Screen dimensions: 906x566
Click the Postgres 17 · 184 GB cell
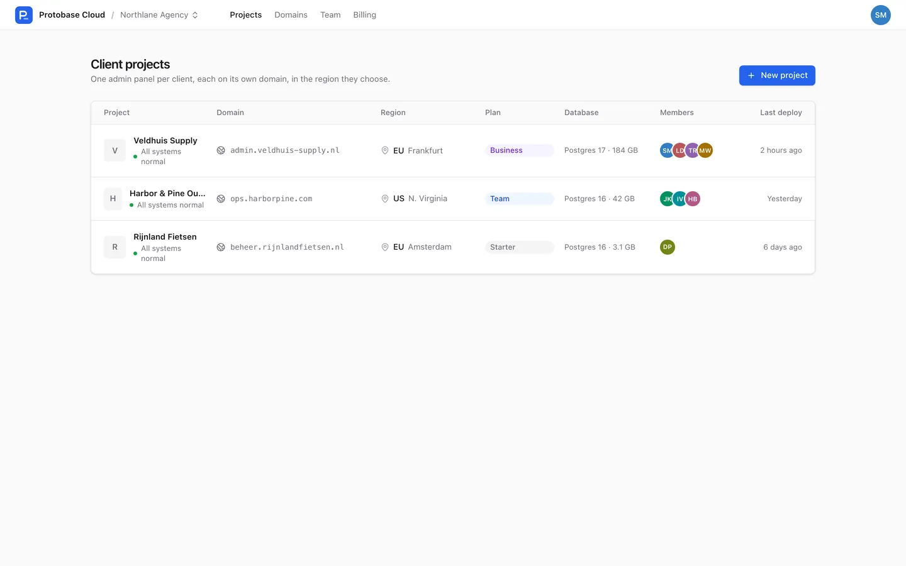601,150
